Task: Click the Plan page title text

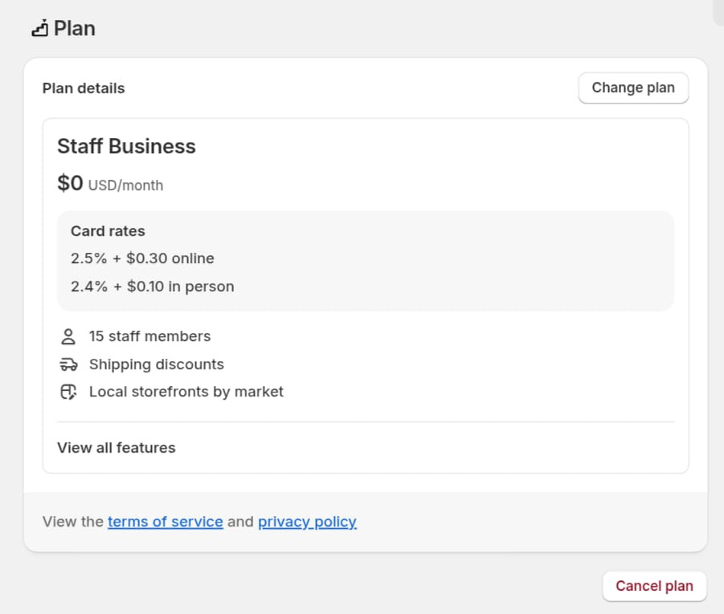Action: pos(75,29)
